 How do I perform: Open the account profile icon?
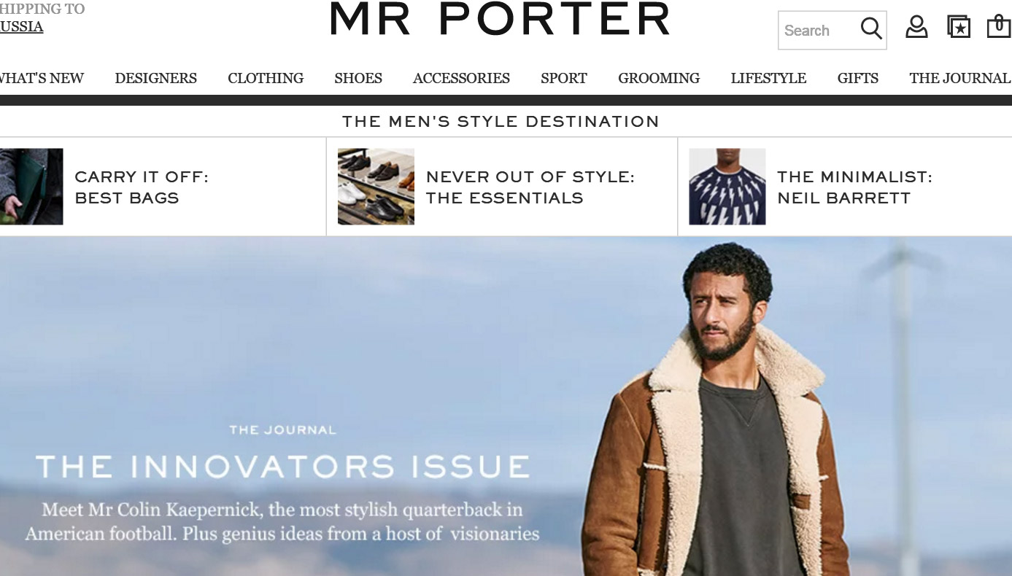pos(916,27)
